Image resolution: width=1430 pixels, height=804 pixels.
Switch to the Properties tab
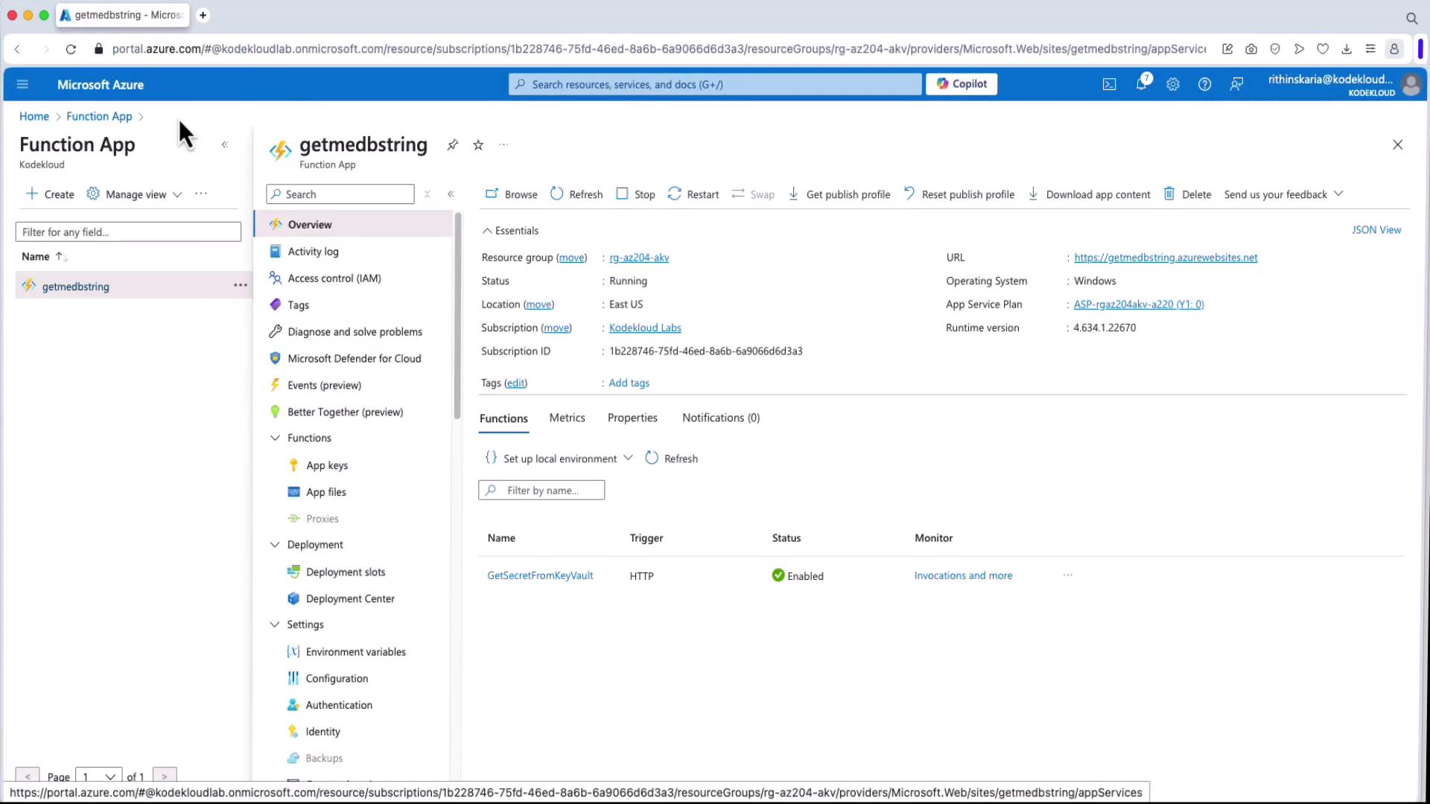click(632, 418)
